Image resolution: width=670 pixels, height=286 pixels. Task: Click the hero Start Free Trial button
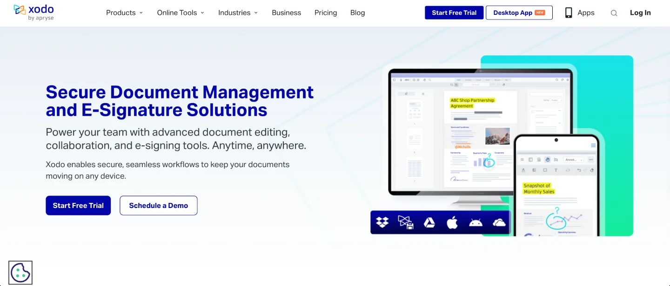78,205
